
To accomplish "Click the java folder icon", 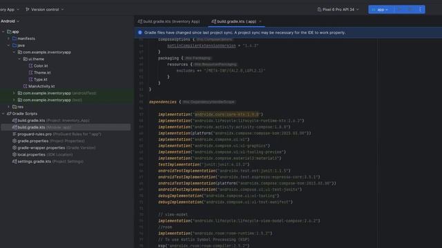I will coord(15,45).
